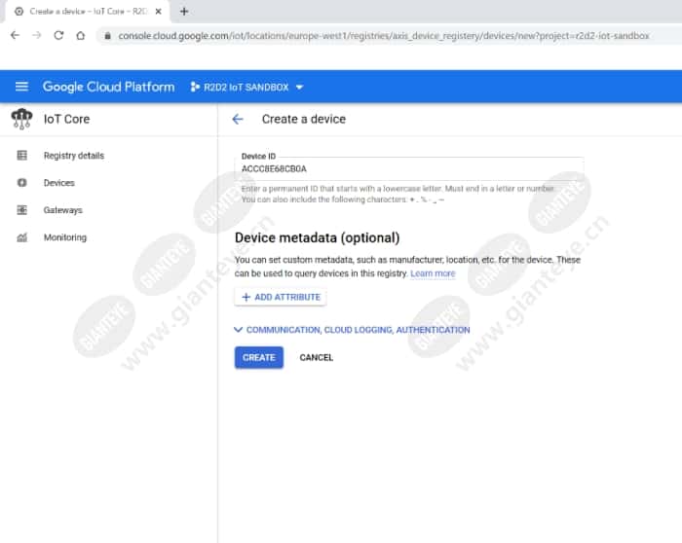The width and height of the screenshot is (682, 543).
Task: Reload the page with browser refresh
Action: coord(58,36)
